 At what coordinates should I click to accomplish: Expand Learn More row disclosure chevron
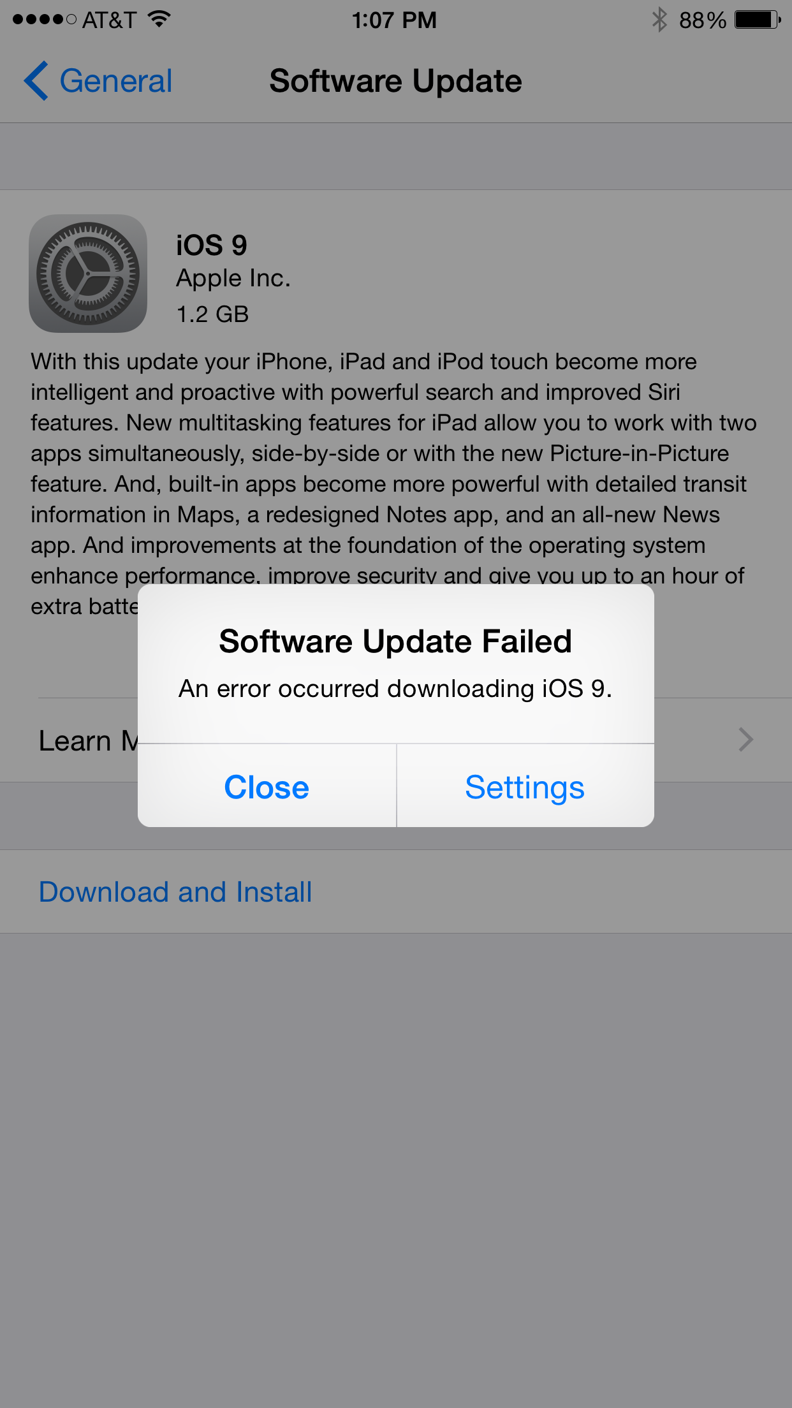coord(746,740)
